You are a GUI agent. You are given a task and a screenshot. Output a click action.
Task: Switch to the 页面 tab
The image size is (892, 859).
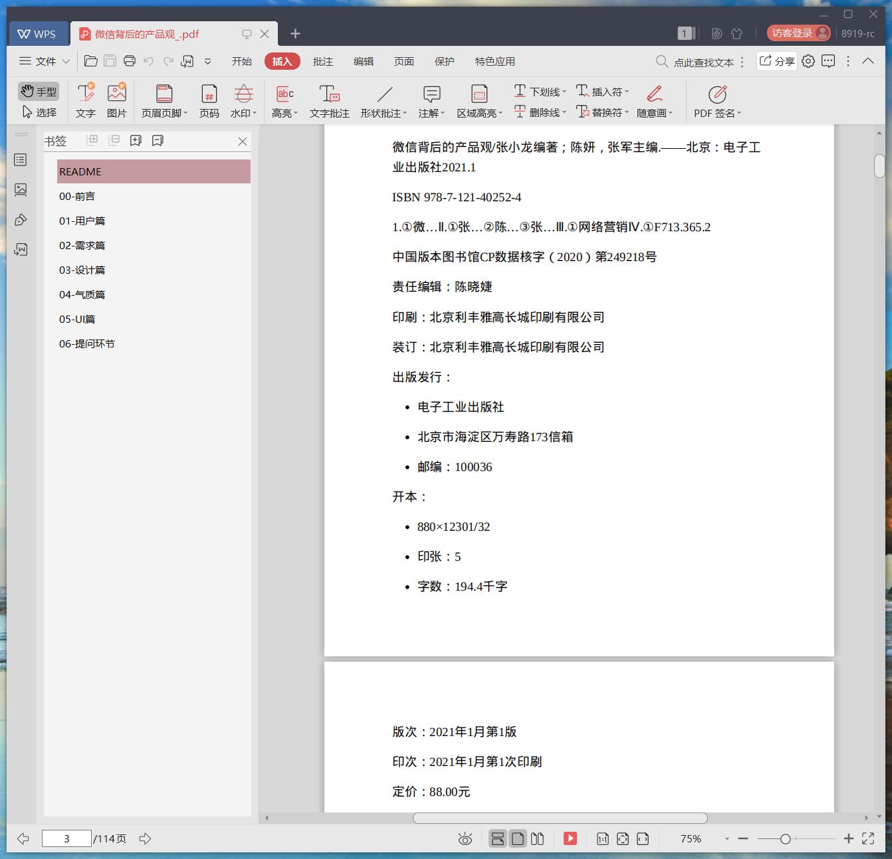coord(404,61)
